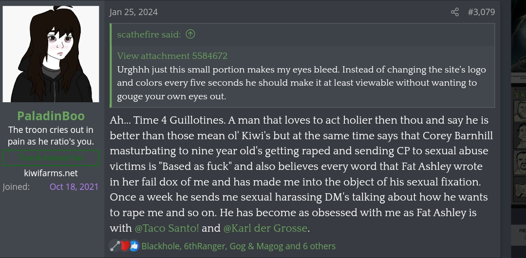The height and width of the screenshot is (258, 526).
Task: Click the Oct 18, 2021 joined date
Action: (74, 187)
